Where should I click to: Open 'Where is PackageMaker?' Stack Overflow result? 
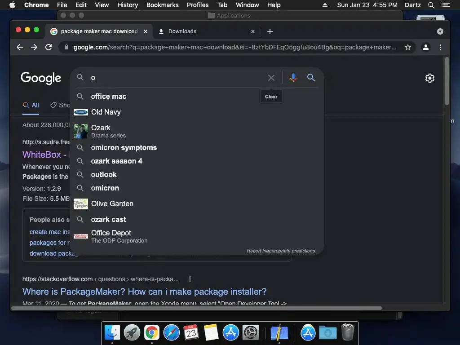[144, 292]
